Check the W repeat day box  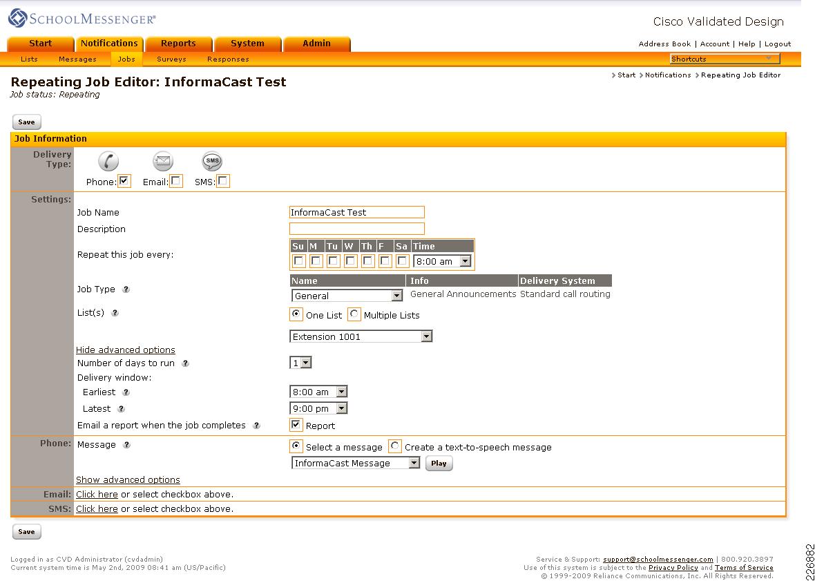click(x=351, y=261)
